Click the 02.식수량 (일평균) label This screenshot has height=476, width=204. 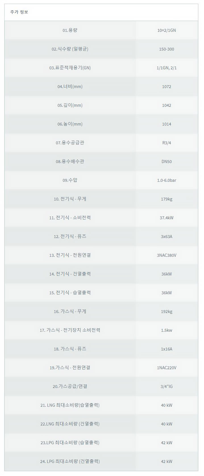pyautogui.click(x=70, y=49)
